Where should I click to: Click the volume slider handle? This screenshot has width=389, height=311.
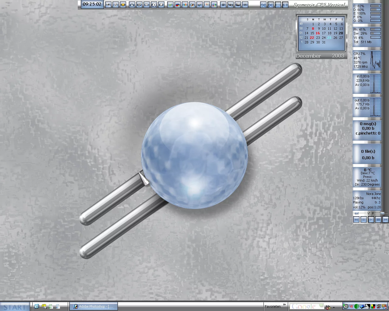(x=356, y=213)
